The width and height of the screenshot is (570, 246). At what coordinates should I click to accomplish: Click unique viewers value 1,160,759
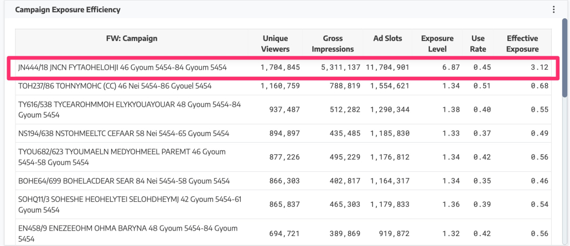click(280, 86)
